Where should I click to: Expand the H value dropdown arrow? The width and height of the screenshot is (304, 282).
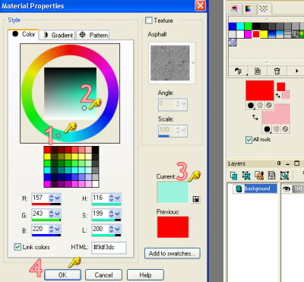[x=118, y=198]
